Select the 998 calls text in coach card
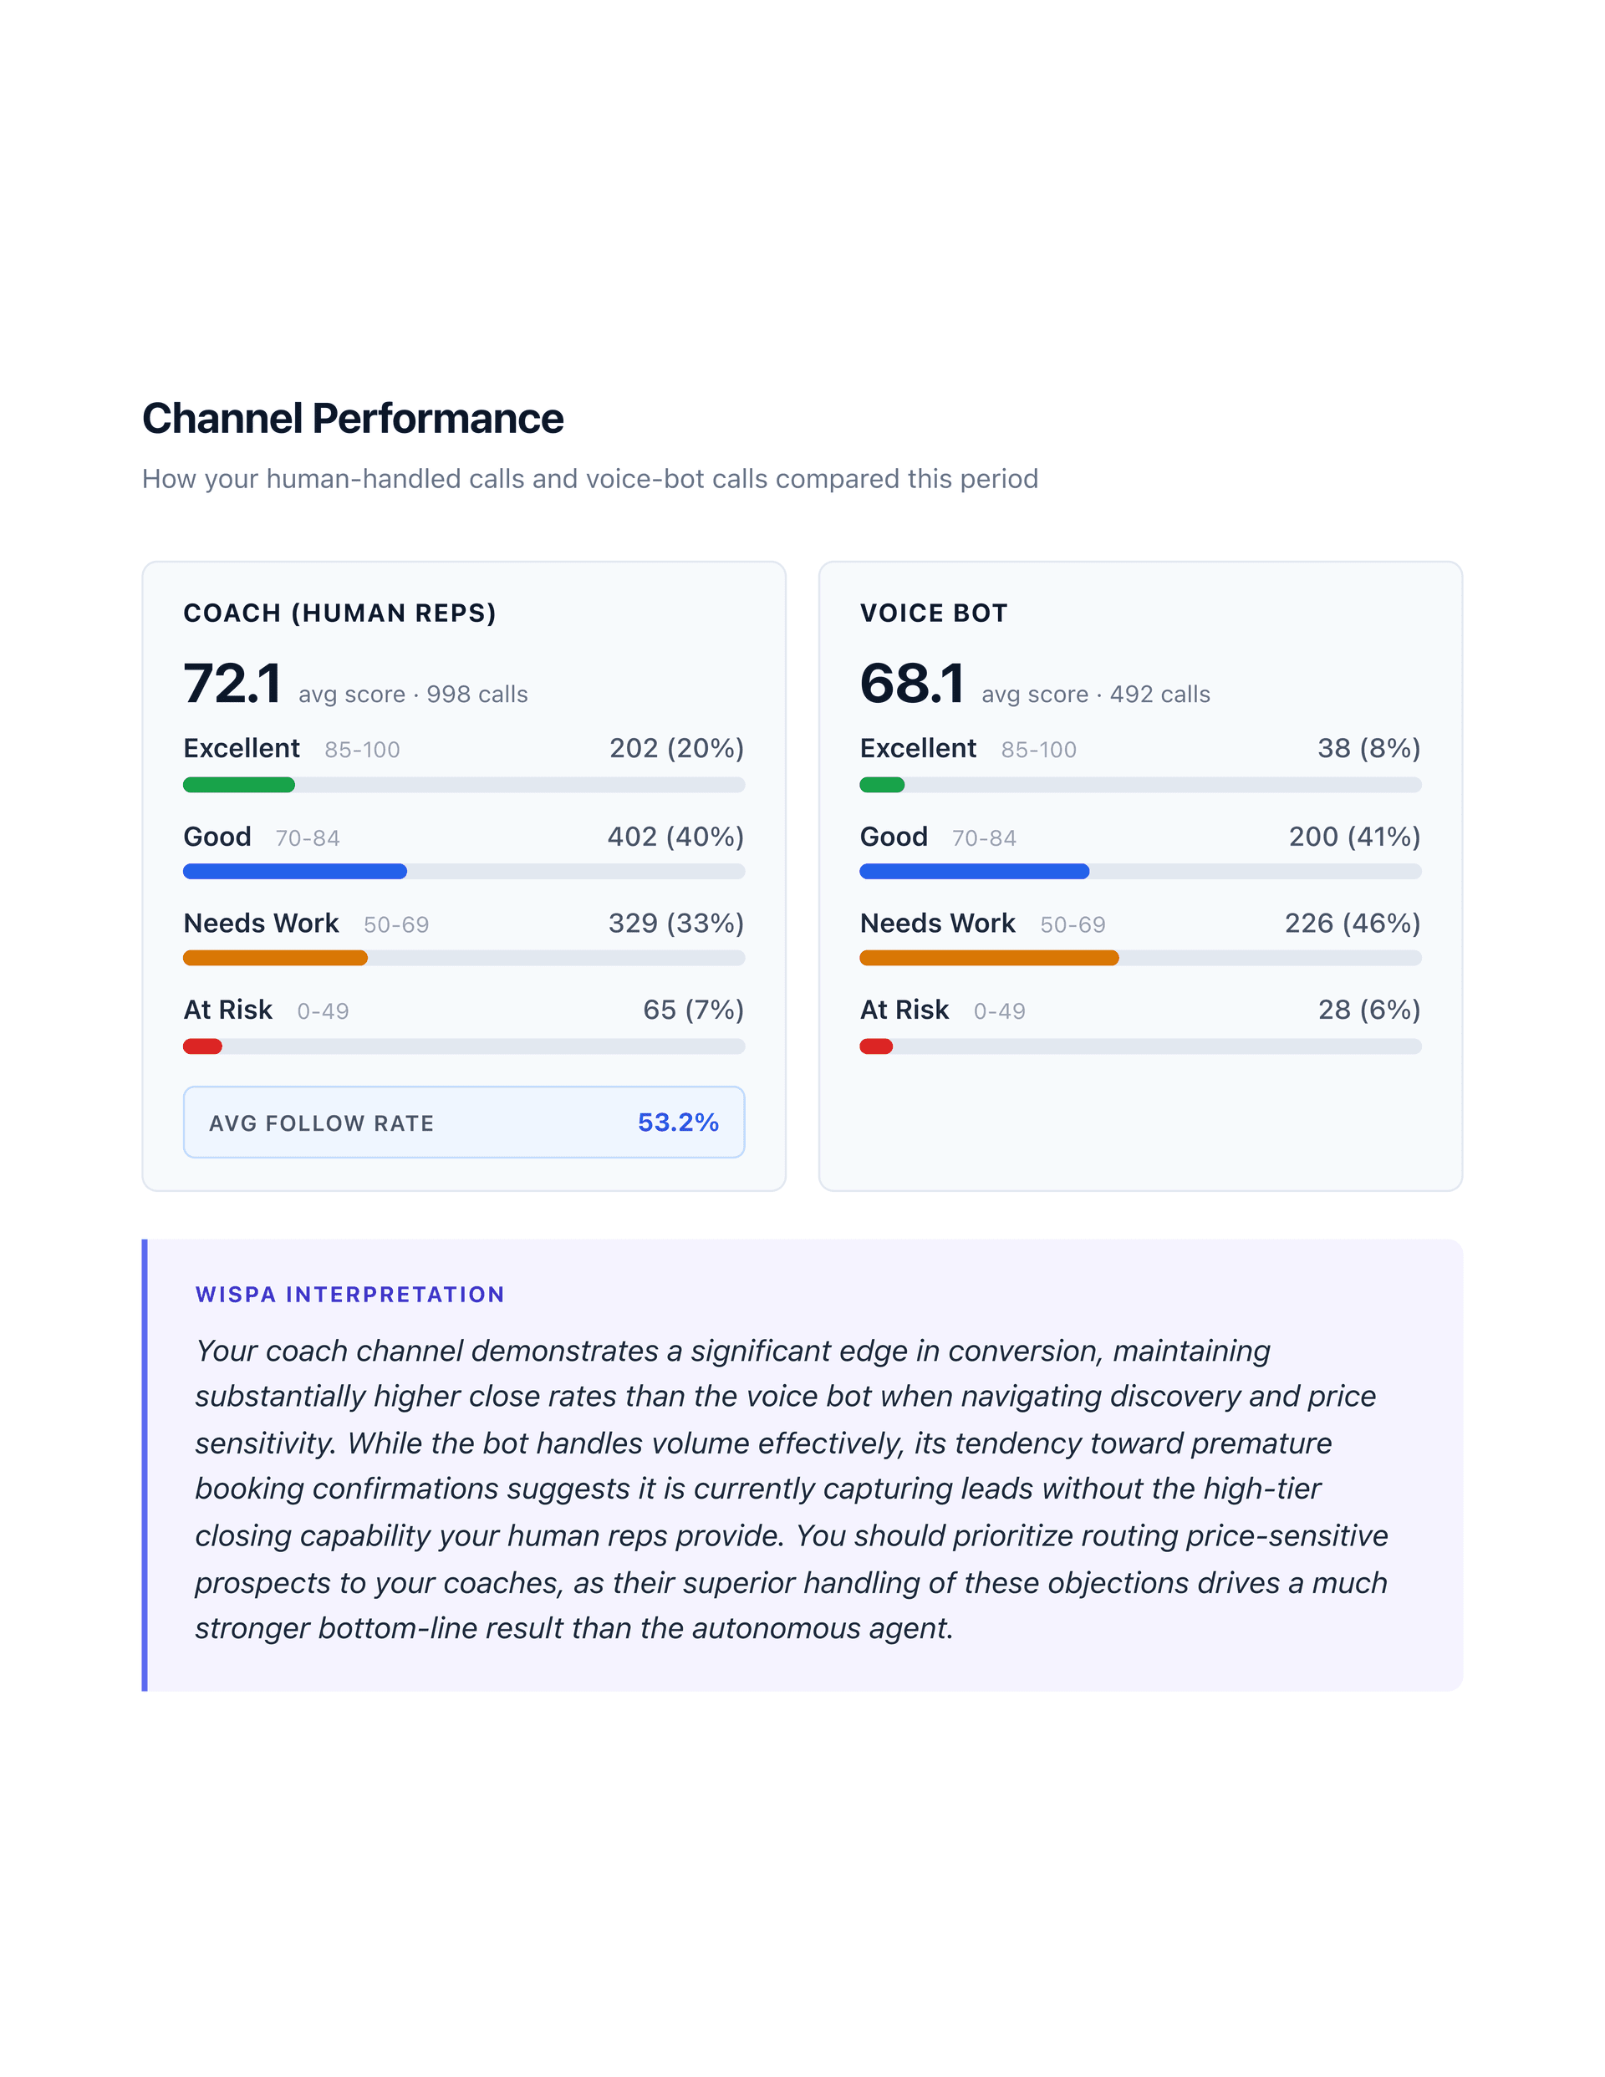The image size is (1605, 2077). click(x=477, y=695)
